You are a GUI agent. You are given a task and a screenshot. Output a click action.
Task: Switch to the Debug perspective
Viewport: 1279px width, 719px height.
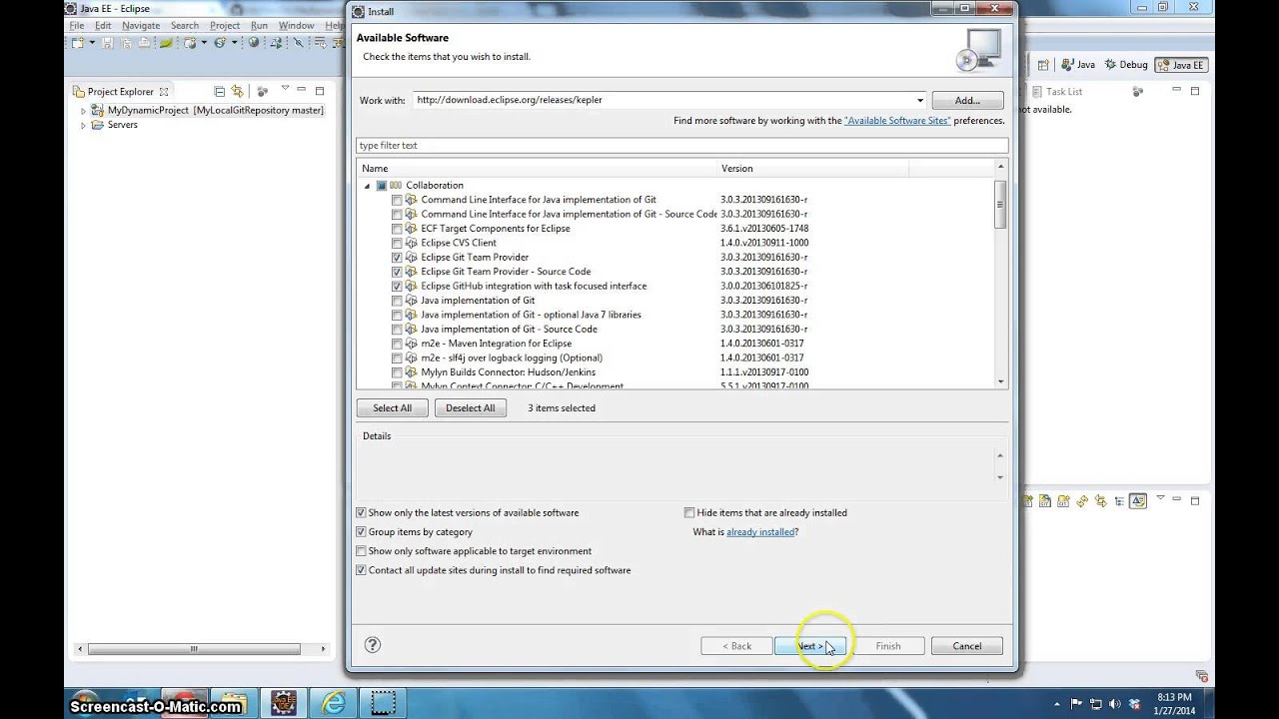coord(1126,65)
